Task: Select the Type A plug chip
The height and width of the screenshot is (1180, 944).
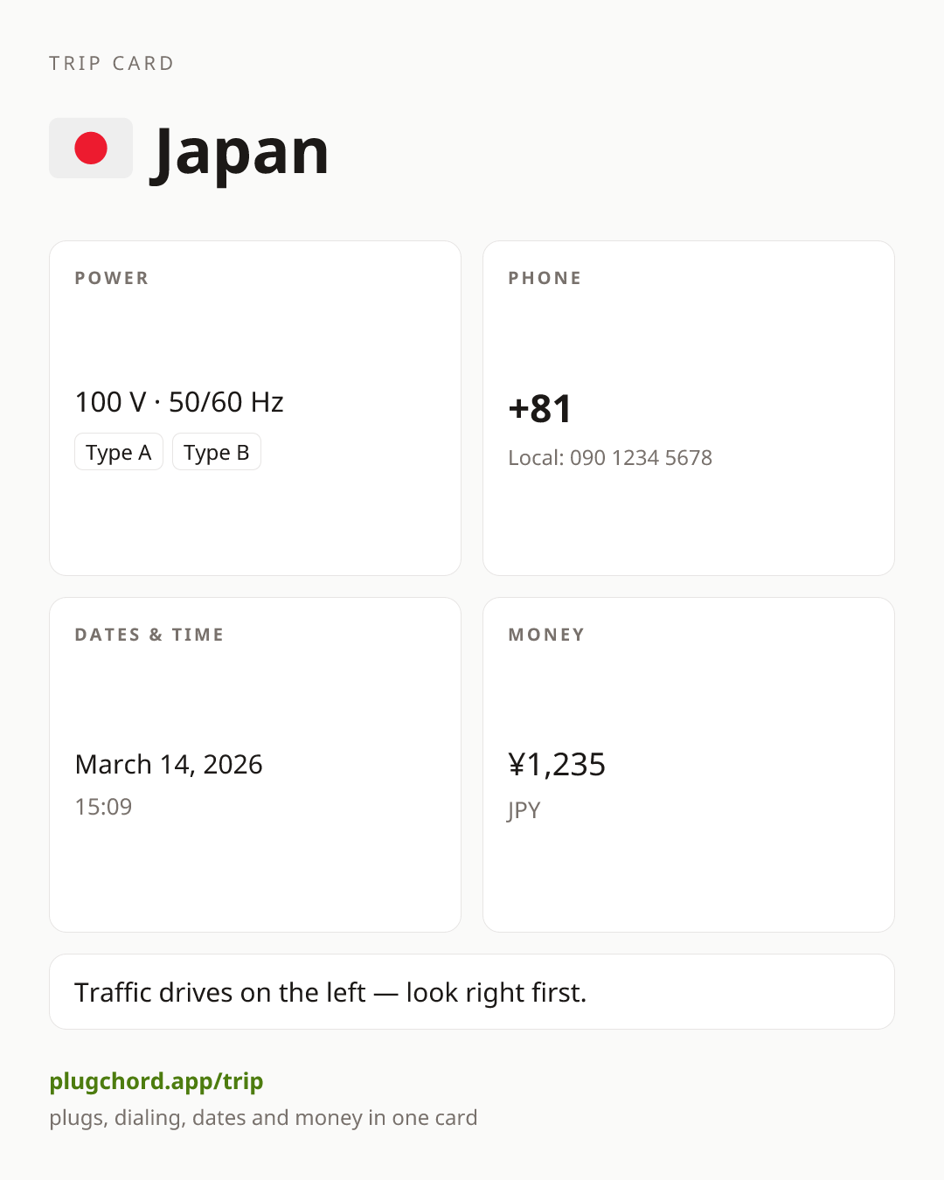Action: [x=119, y=452]
